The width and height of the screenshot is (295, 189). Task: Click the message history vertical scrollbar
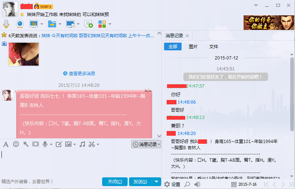click(x=292, y=94)
